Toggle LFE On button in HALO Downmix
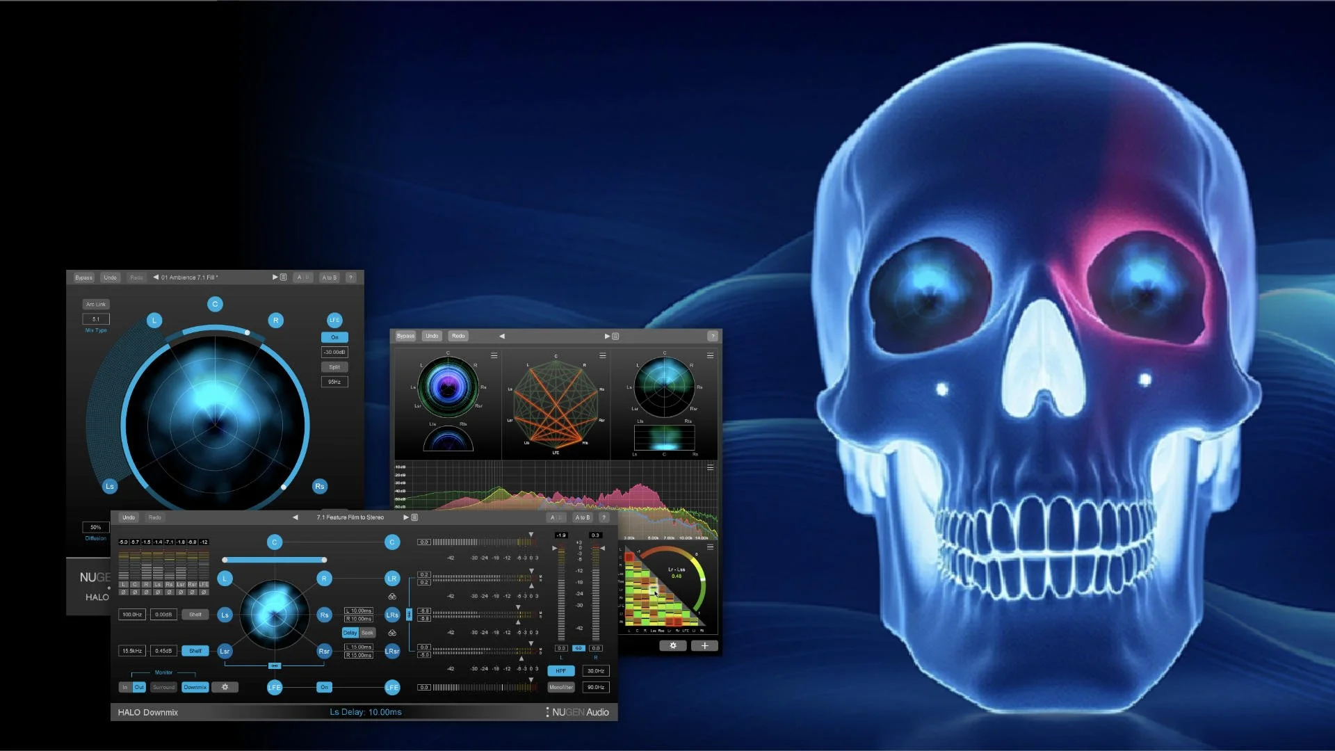This screenshot has height=751, width=1335. coord(324,687)
